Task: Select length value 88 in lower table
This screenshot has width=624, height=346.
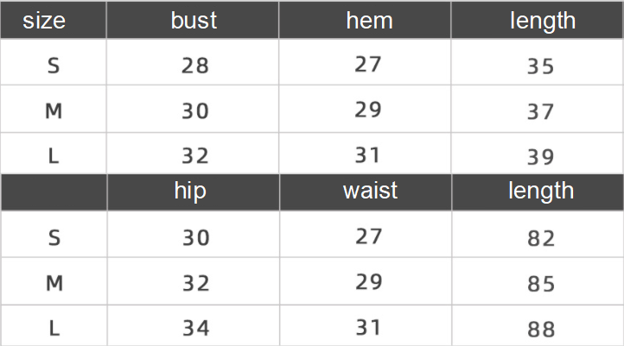Action: [x=541, y=330]
